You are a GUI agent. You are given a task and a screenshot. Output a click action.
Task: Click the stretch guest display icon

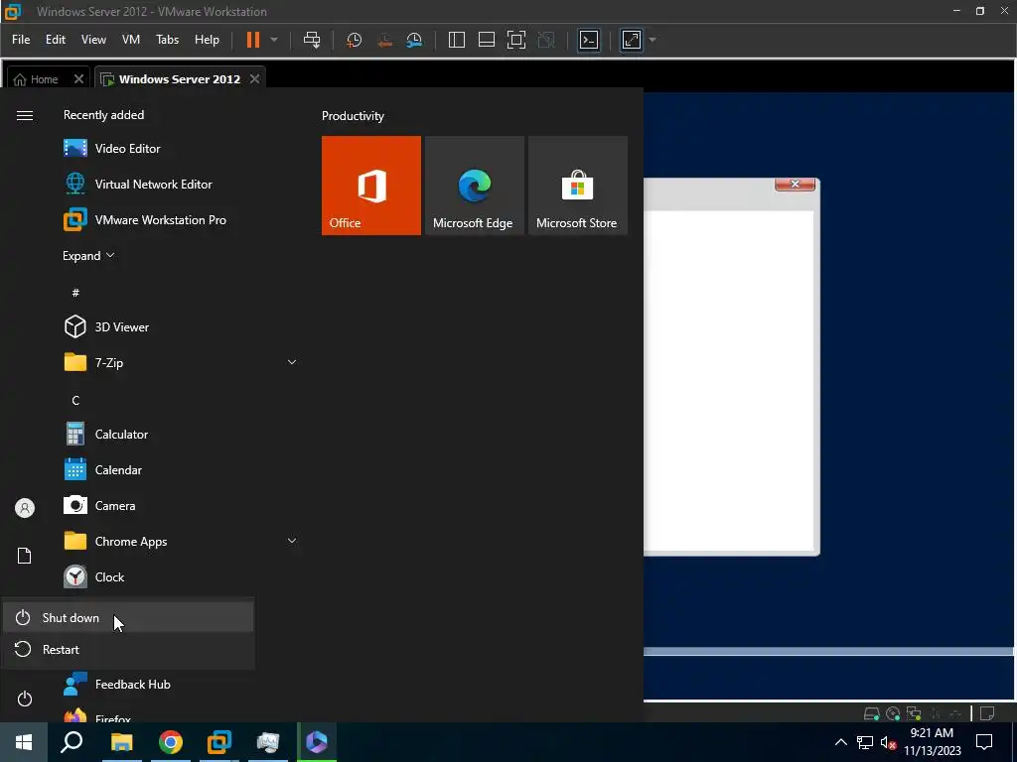pos(631,40)
